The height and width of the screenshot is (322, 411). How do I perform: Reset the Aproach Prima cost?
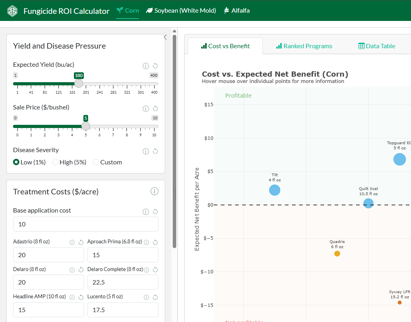coord(155,242)
